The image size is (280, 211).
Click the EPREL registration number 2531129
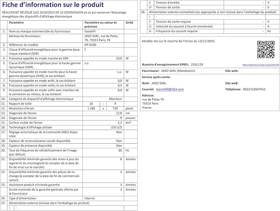197,64
